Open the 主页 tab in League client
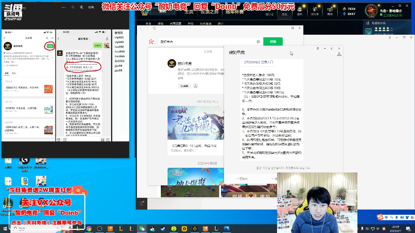This screenshot has height=233, width=415. [x=189, y=12]
